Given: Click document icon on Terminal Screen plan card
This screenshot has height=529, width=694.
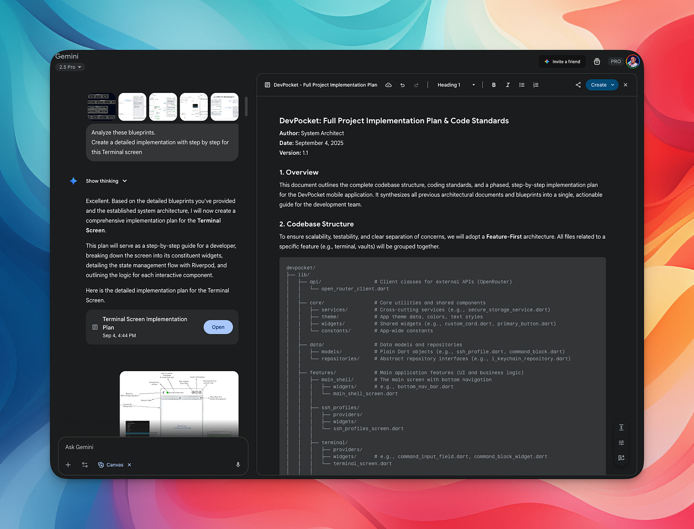Looking at the screenshot, I should tap(95, 327).
